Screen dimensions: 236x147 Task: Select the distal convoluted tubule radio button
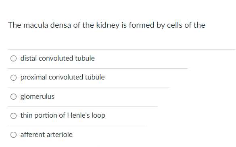point(13,59)
